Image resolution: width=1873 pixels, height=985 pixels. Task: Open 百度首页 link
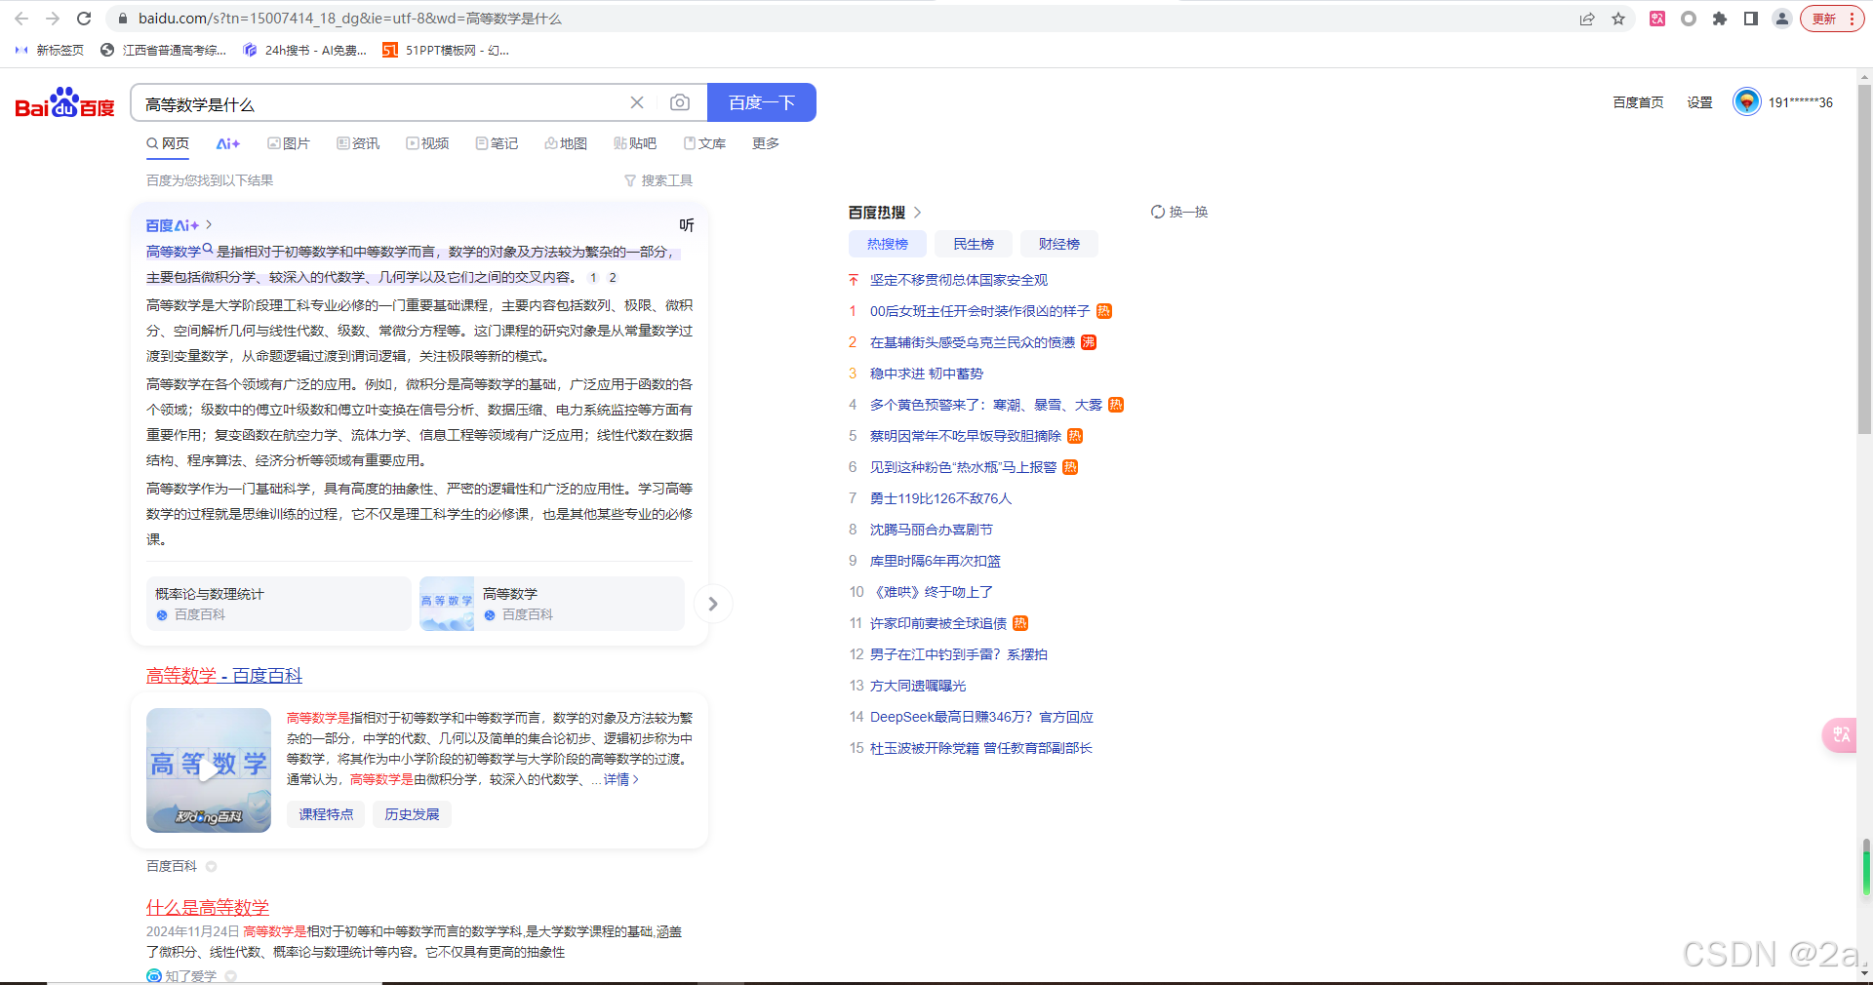click(x=1638, y=102)
